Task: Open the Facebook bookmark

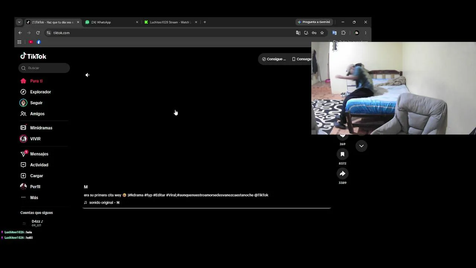Action: click(x=39, y=42)
